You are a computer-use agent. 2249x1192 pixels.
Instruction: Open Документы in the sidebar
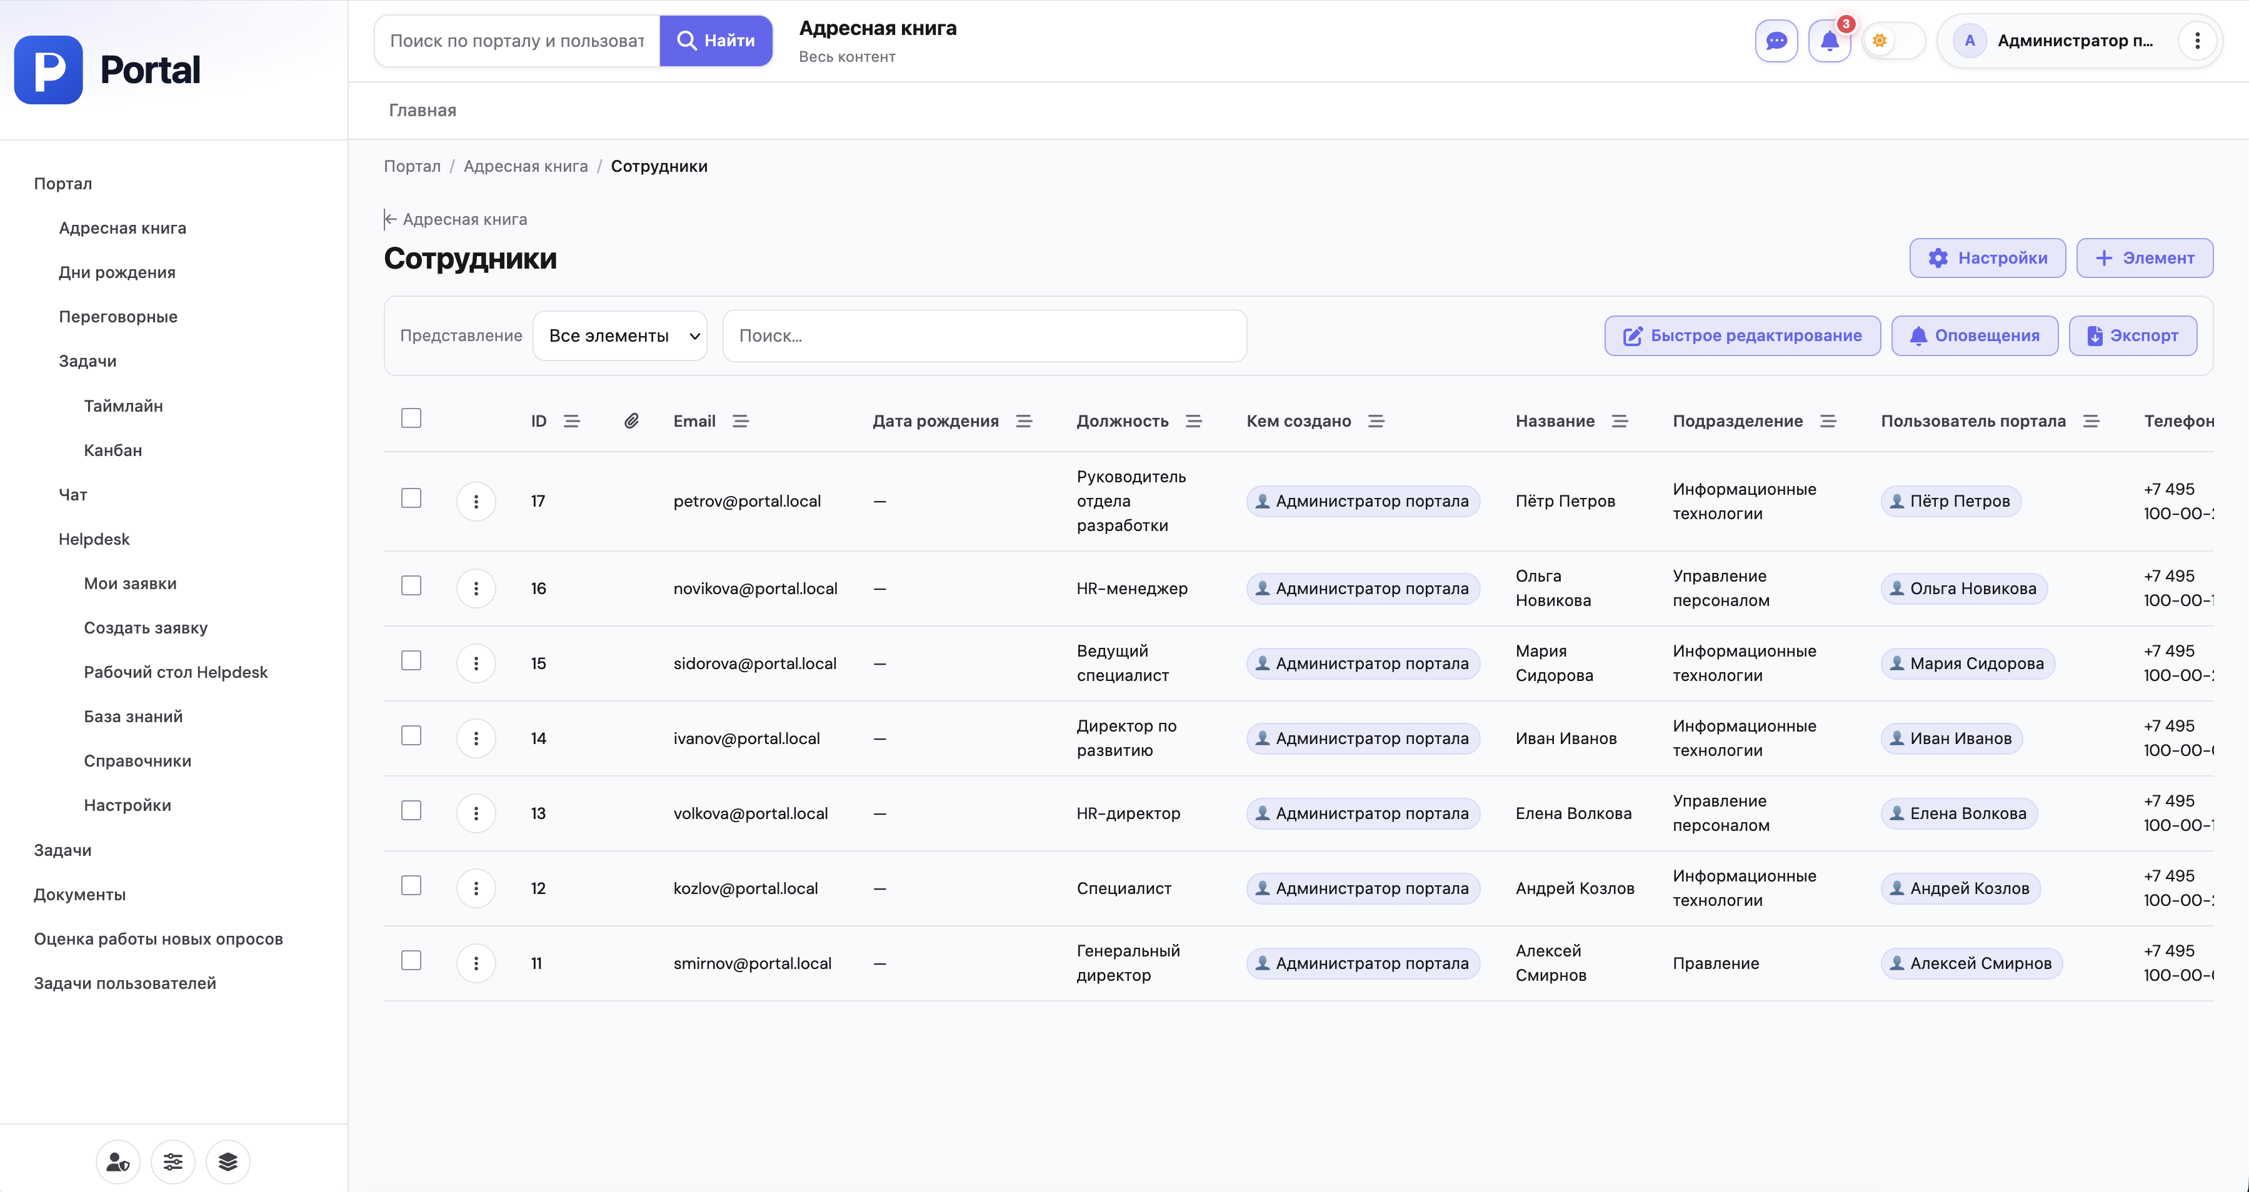(79, 895)
